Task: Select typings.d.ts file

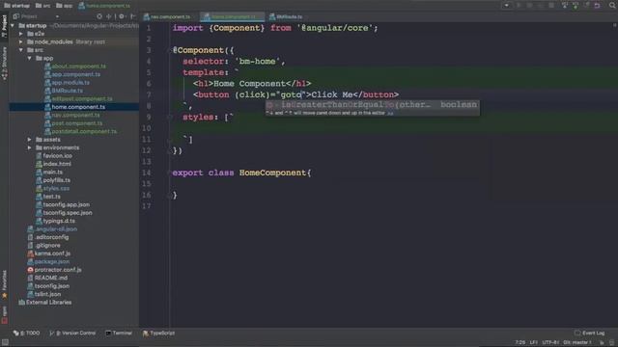Action: [55, 221]
